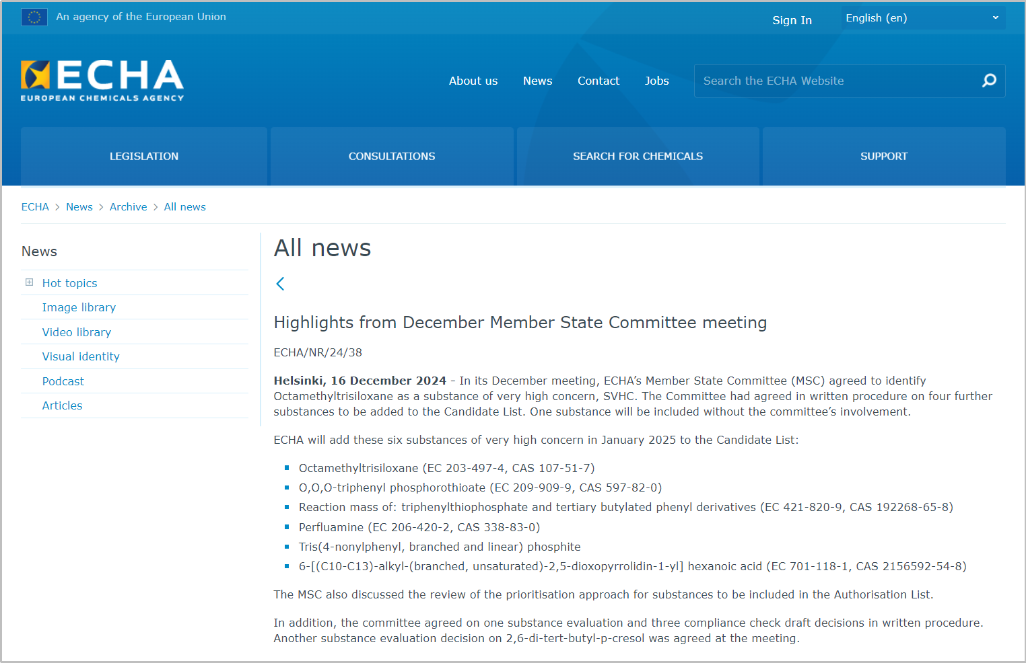The width and height of the screenshot is (1026, 663).
Task: Click the European Union flag icon
Action: point(34,17)
